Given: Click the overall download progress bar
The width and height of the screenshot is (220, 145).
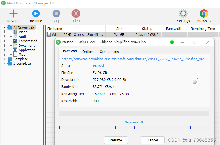Looking at the screenshot, I should 134,113.
